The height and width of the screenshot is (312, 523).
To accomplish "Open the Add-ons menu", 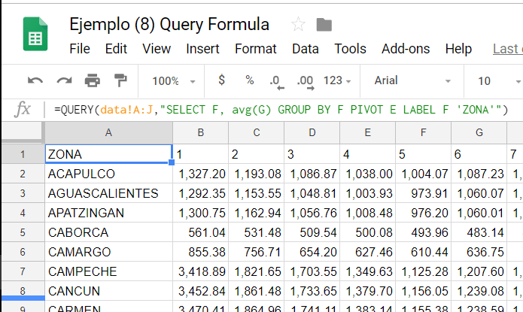I will tap(406, 49).
